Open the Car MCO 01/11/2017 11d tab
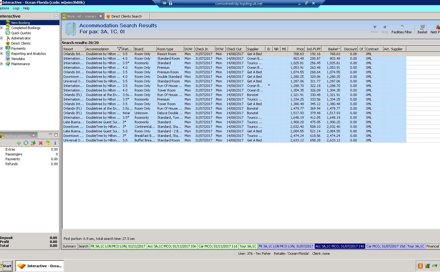The image size is (440, 272). pyautogui.click(x=218, y=246)
